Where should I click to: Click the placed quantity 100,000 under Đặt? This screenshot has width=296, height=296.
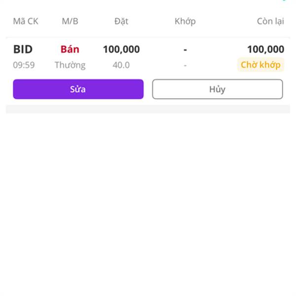(121, 49)
